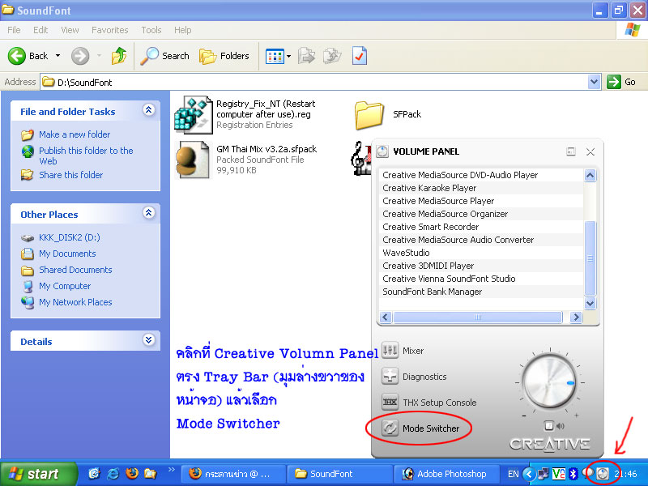
Task: Click the list's scroll up arrow
Action: coord(590,175)
